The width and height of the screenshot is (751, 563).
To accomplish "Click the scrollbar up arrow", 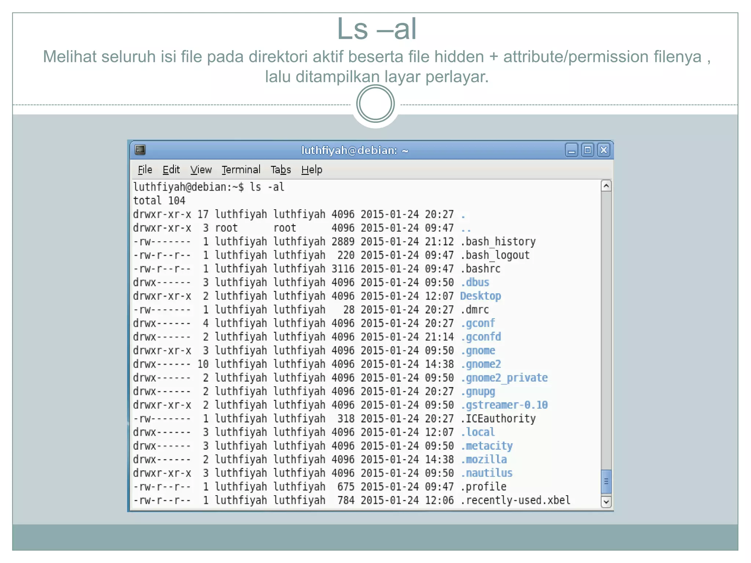I will [606, 186].
